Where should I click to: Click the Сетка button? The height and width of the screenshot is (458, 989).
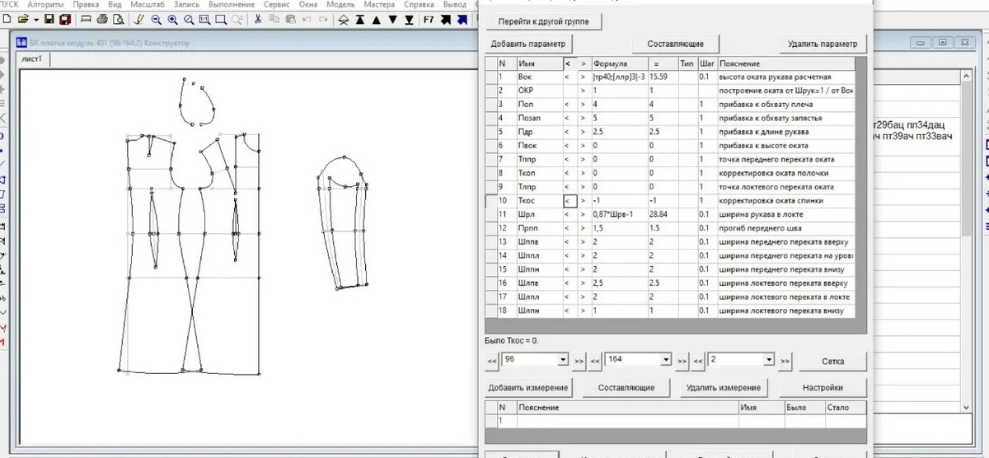tap(832, 361)
